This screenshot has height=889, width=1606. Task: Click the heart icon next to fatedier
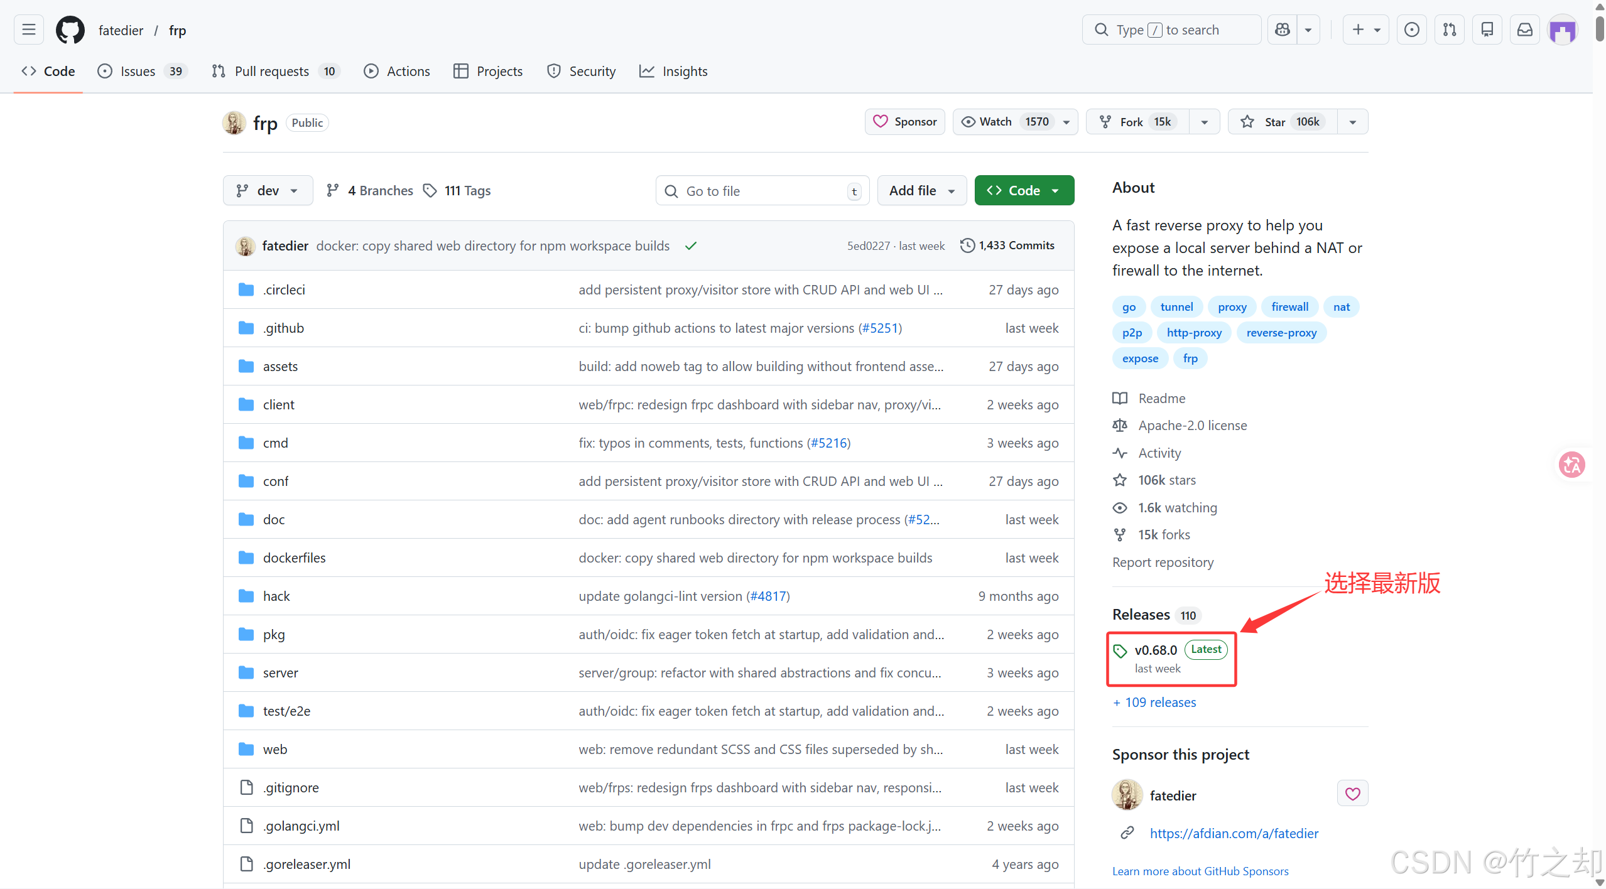(1352, 794)
